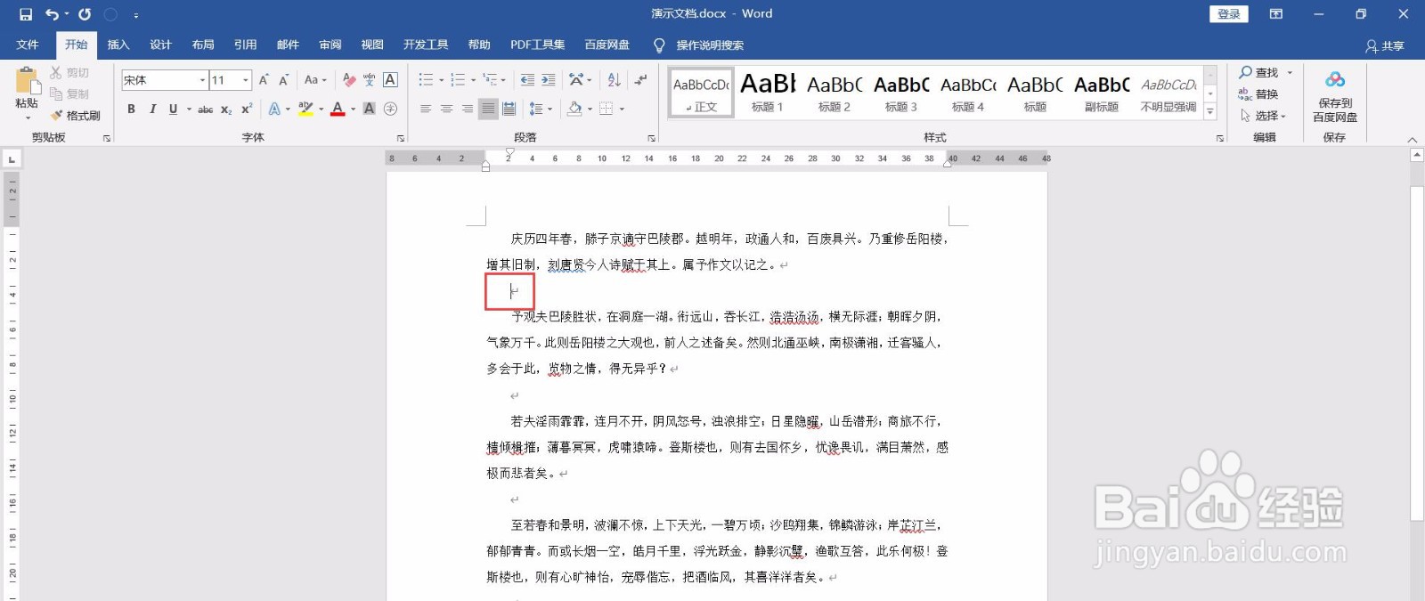The height and width of the screenshot is (601, 1425).
Task: Expand the Select (选择) dropdown
Action: pos(1263,116)
